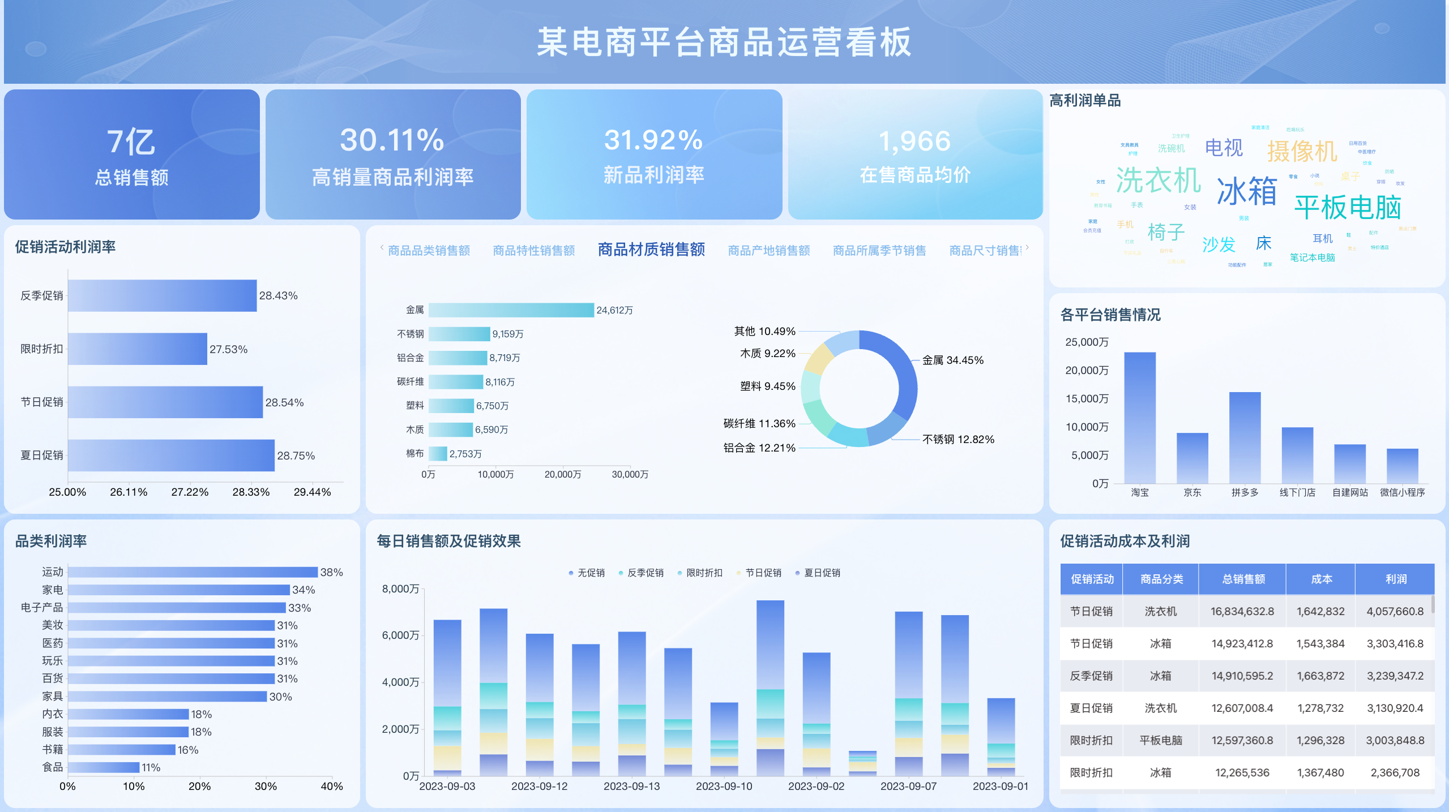The image size is (1449, 812).
Task: Click the 总销售额 column header
Action: click(1243, 579)
